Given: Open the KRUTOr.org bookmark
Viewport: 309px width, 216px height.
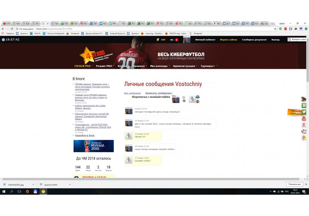Looking at the screenshot, I should coord(176,33).
